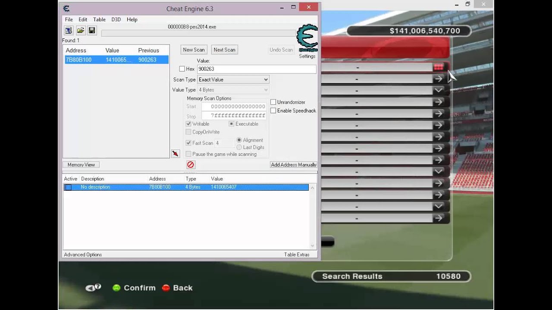This screenshot has height=310, width=552.
Task: Click the red arrow add-to-list icon
Action: coord(176,154)
